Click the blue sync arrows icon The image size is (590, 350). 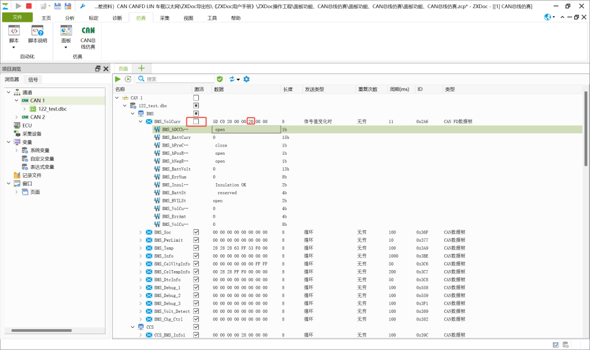point(232,79)
